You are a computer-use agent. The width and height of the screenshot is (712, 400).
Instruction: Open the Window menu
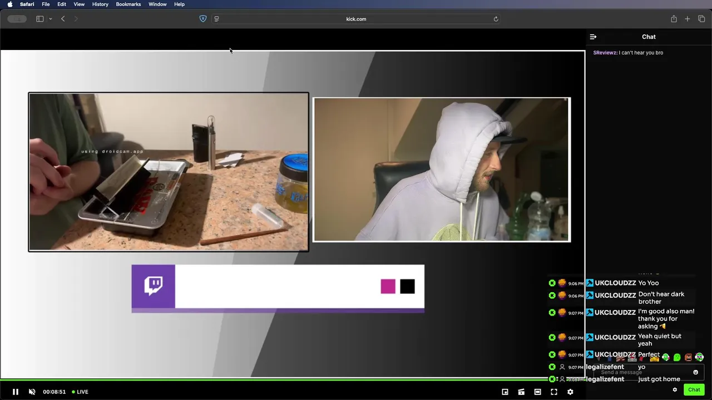[157, 4]
